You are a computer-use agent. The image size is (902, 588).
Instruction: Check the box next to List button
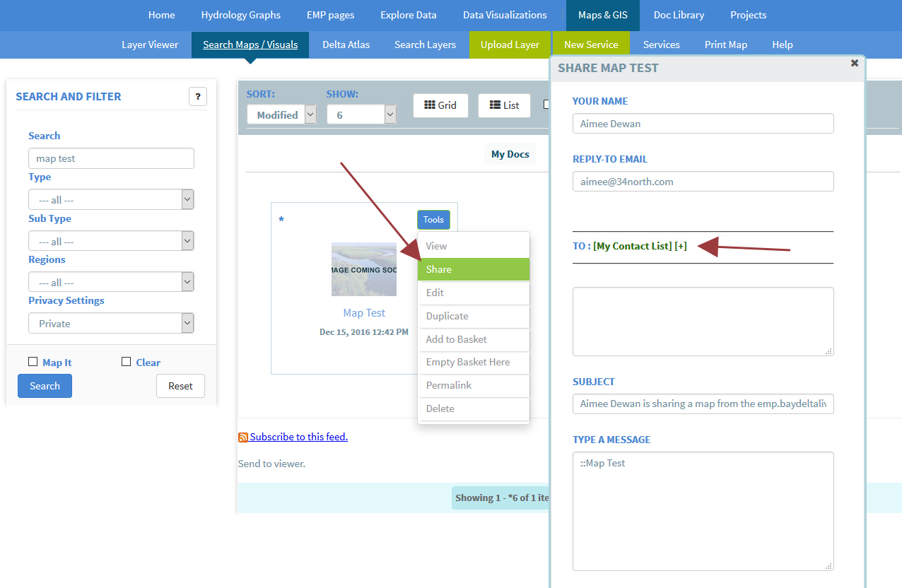546,105
